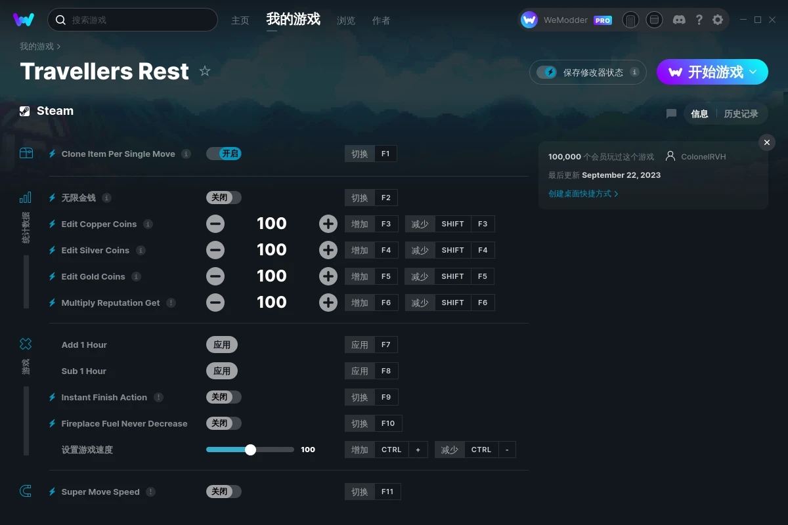Screen dimensions: 788x525
Task: Click the 搜索游戏 search field
Action: click(133, 20)
